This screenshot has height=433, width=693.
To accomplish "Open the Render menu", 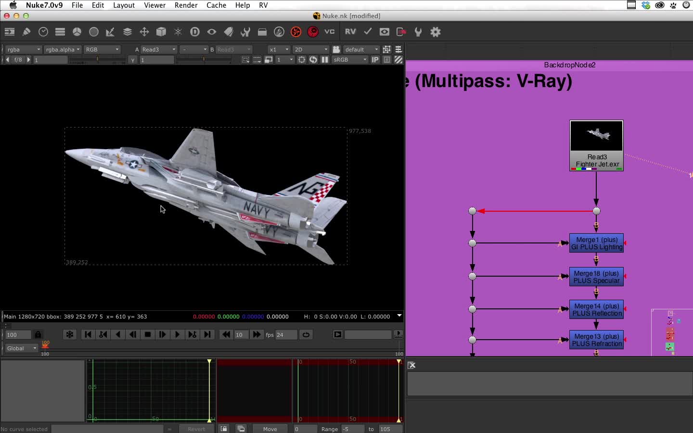I will pyautogui.click(x=186, y=5).
